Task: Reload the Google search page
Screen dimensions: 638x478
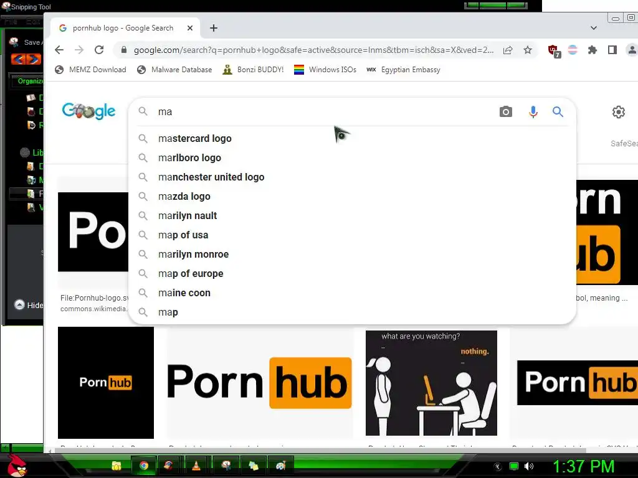Action: 99,50
